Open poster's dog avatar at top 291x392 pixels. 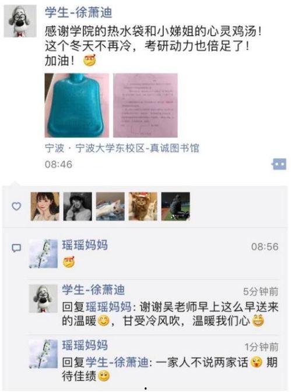20,21
